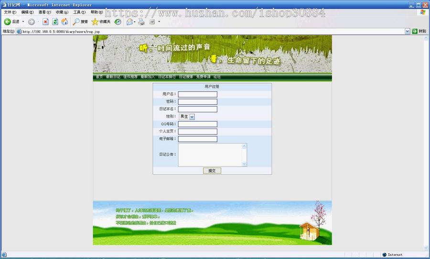Open the 论坛 navigation link

(x=217, y=77)
